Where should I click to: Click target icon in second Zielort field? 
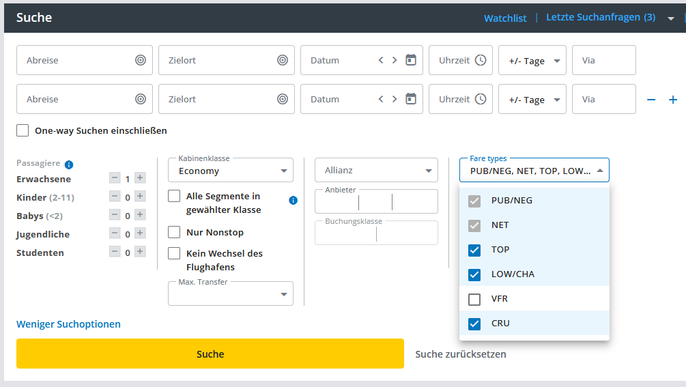click(283, 99)
